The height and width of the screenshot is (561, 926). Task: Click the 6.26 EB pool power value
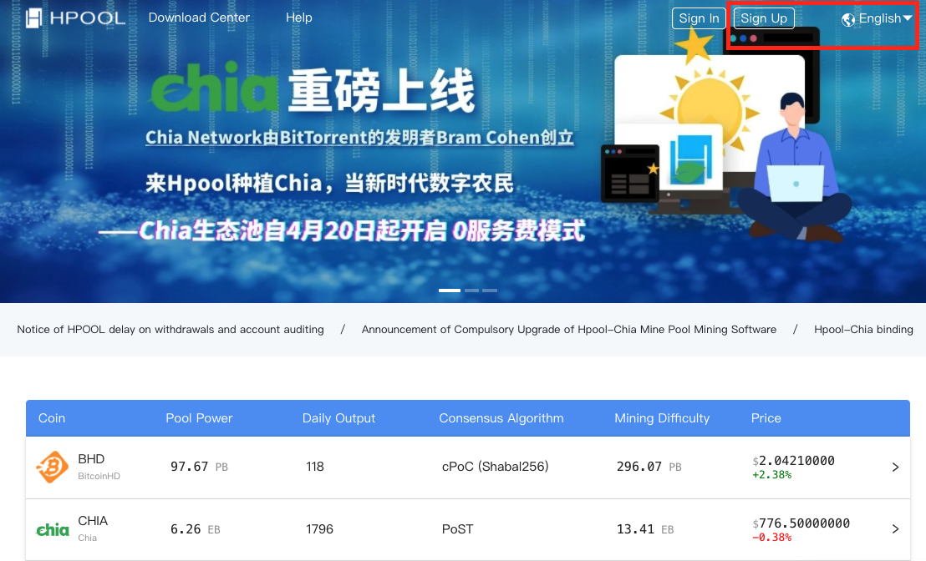(195, 529)
